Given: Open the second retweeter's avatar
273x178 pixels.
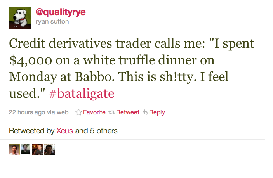Looking at the screenshot, I should click(x=26, y=150).
